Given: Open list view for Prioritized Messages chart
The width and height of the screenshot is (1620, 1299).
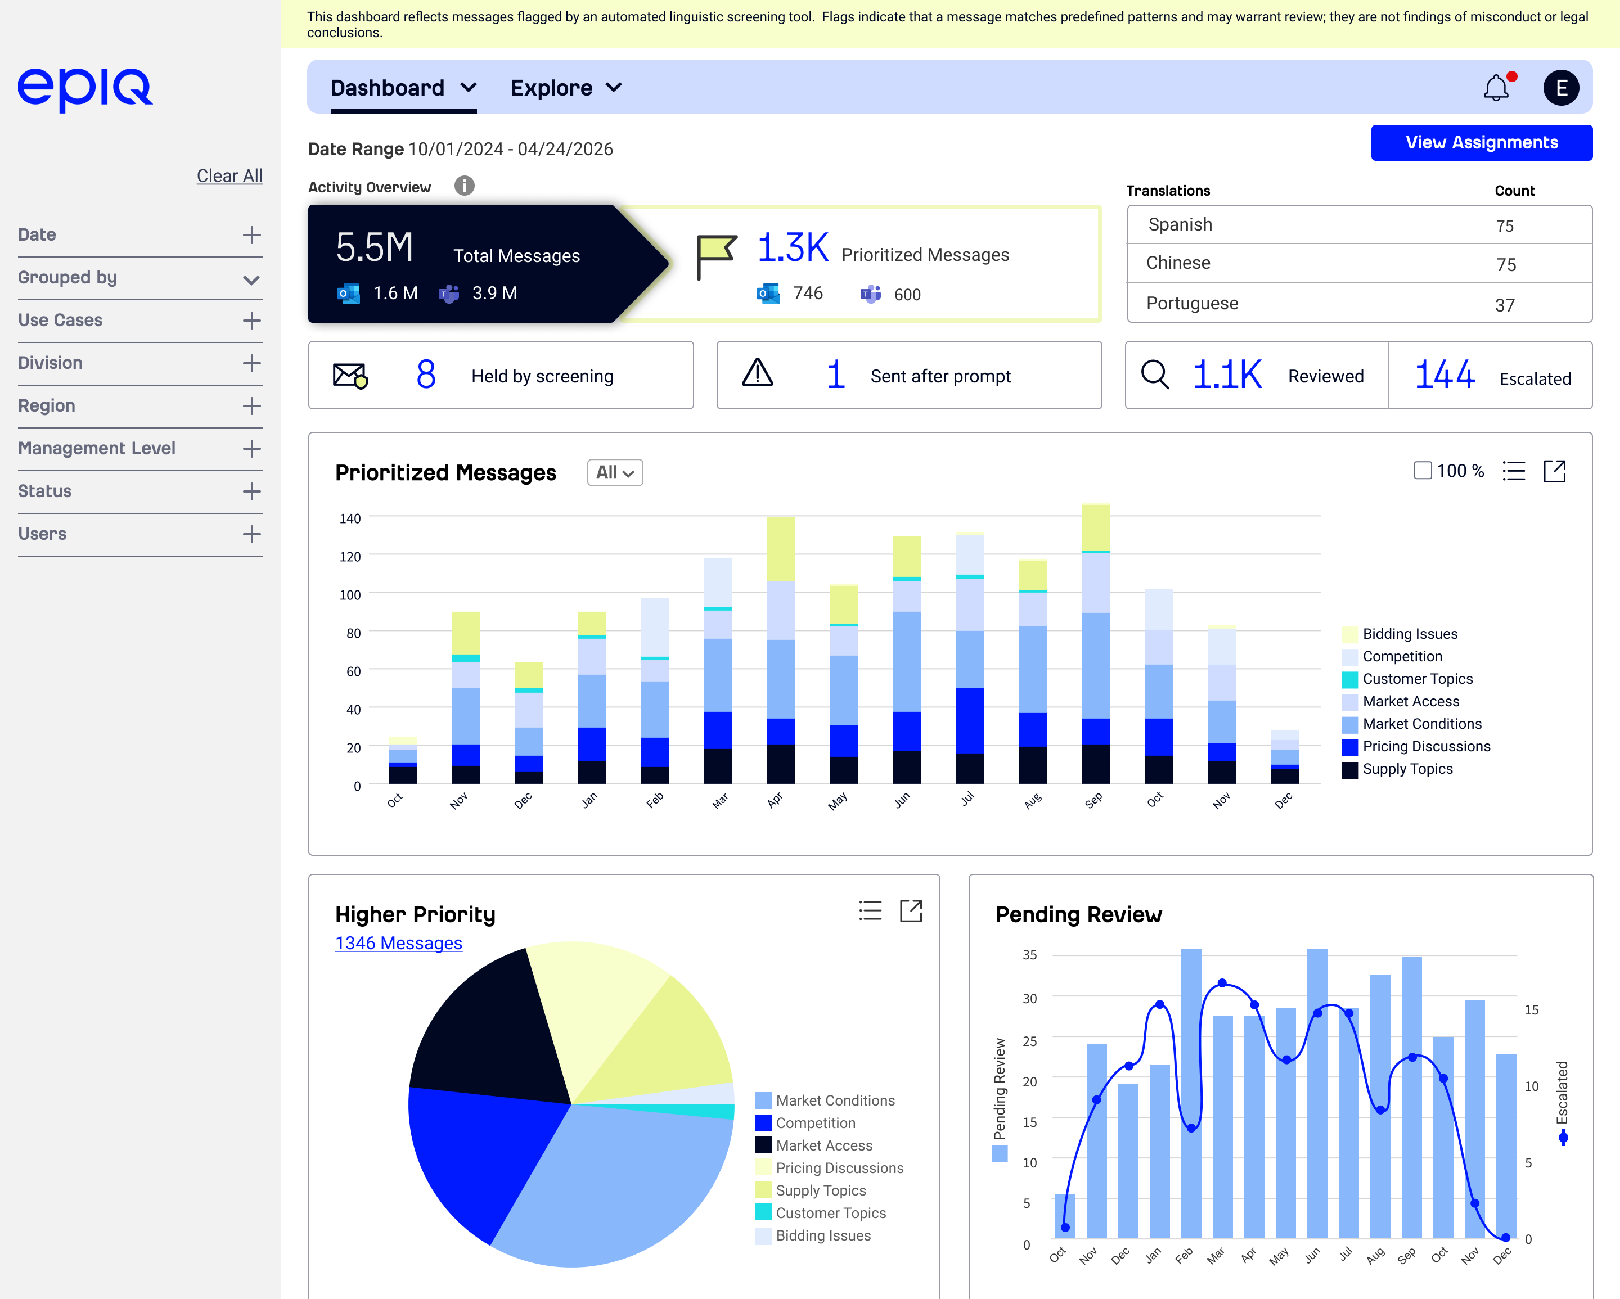Looking at the screenshot, I should 1513,471.
